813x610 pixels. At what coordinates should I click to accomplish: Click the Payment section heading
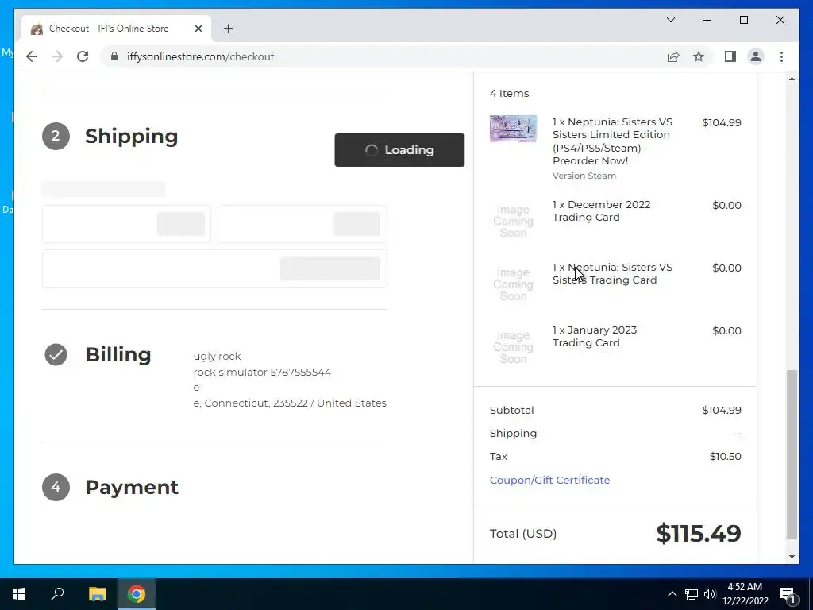point(132,487)
